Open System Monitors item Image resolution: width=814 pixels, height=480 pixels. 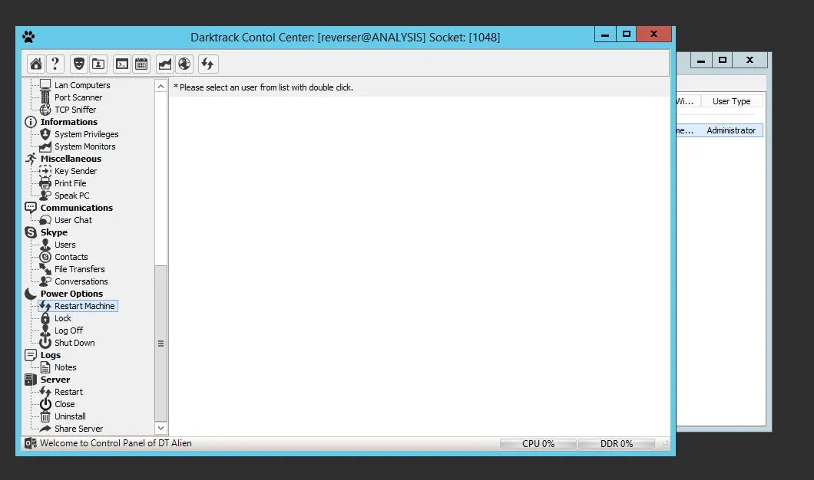pos(85,146)
